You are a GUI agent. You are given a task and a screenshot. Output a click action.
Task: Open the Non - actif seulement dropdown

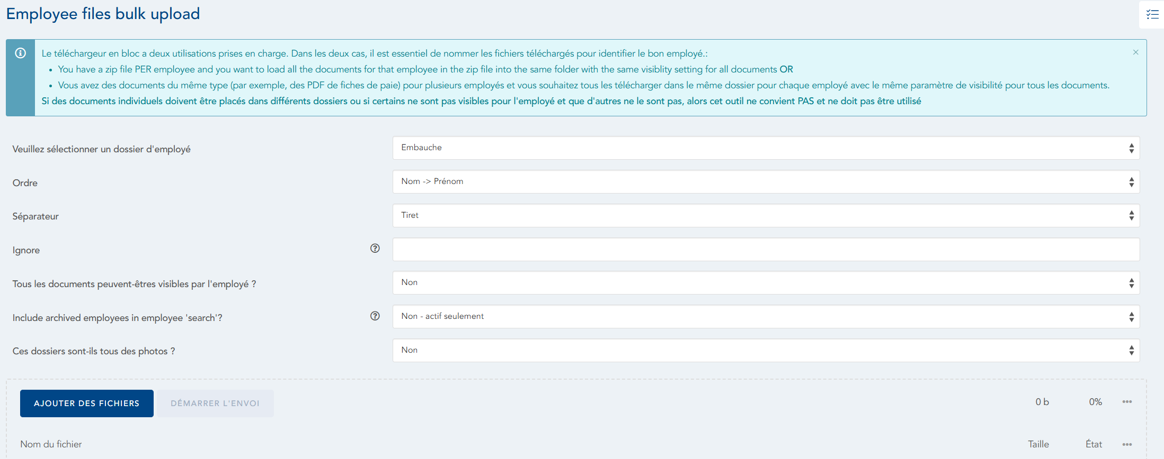[766, 317]
